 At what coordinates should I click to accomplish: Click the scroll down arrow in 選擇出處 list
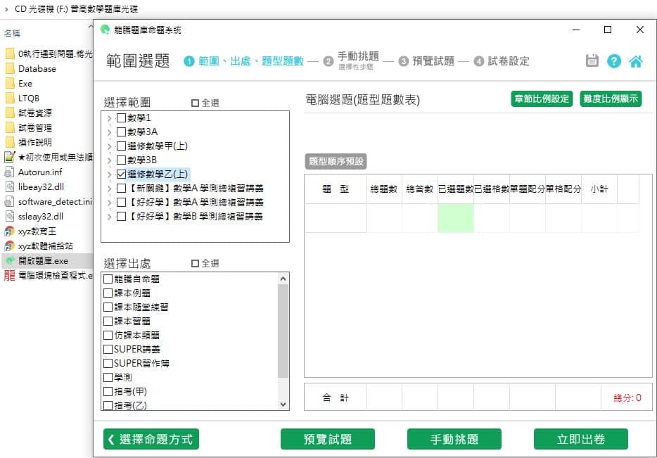coord(283,405)
